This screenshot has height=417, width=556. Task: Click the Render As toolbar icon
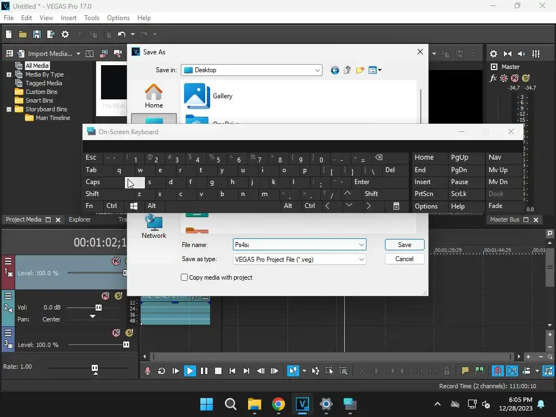coord(50,34)
